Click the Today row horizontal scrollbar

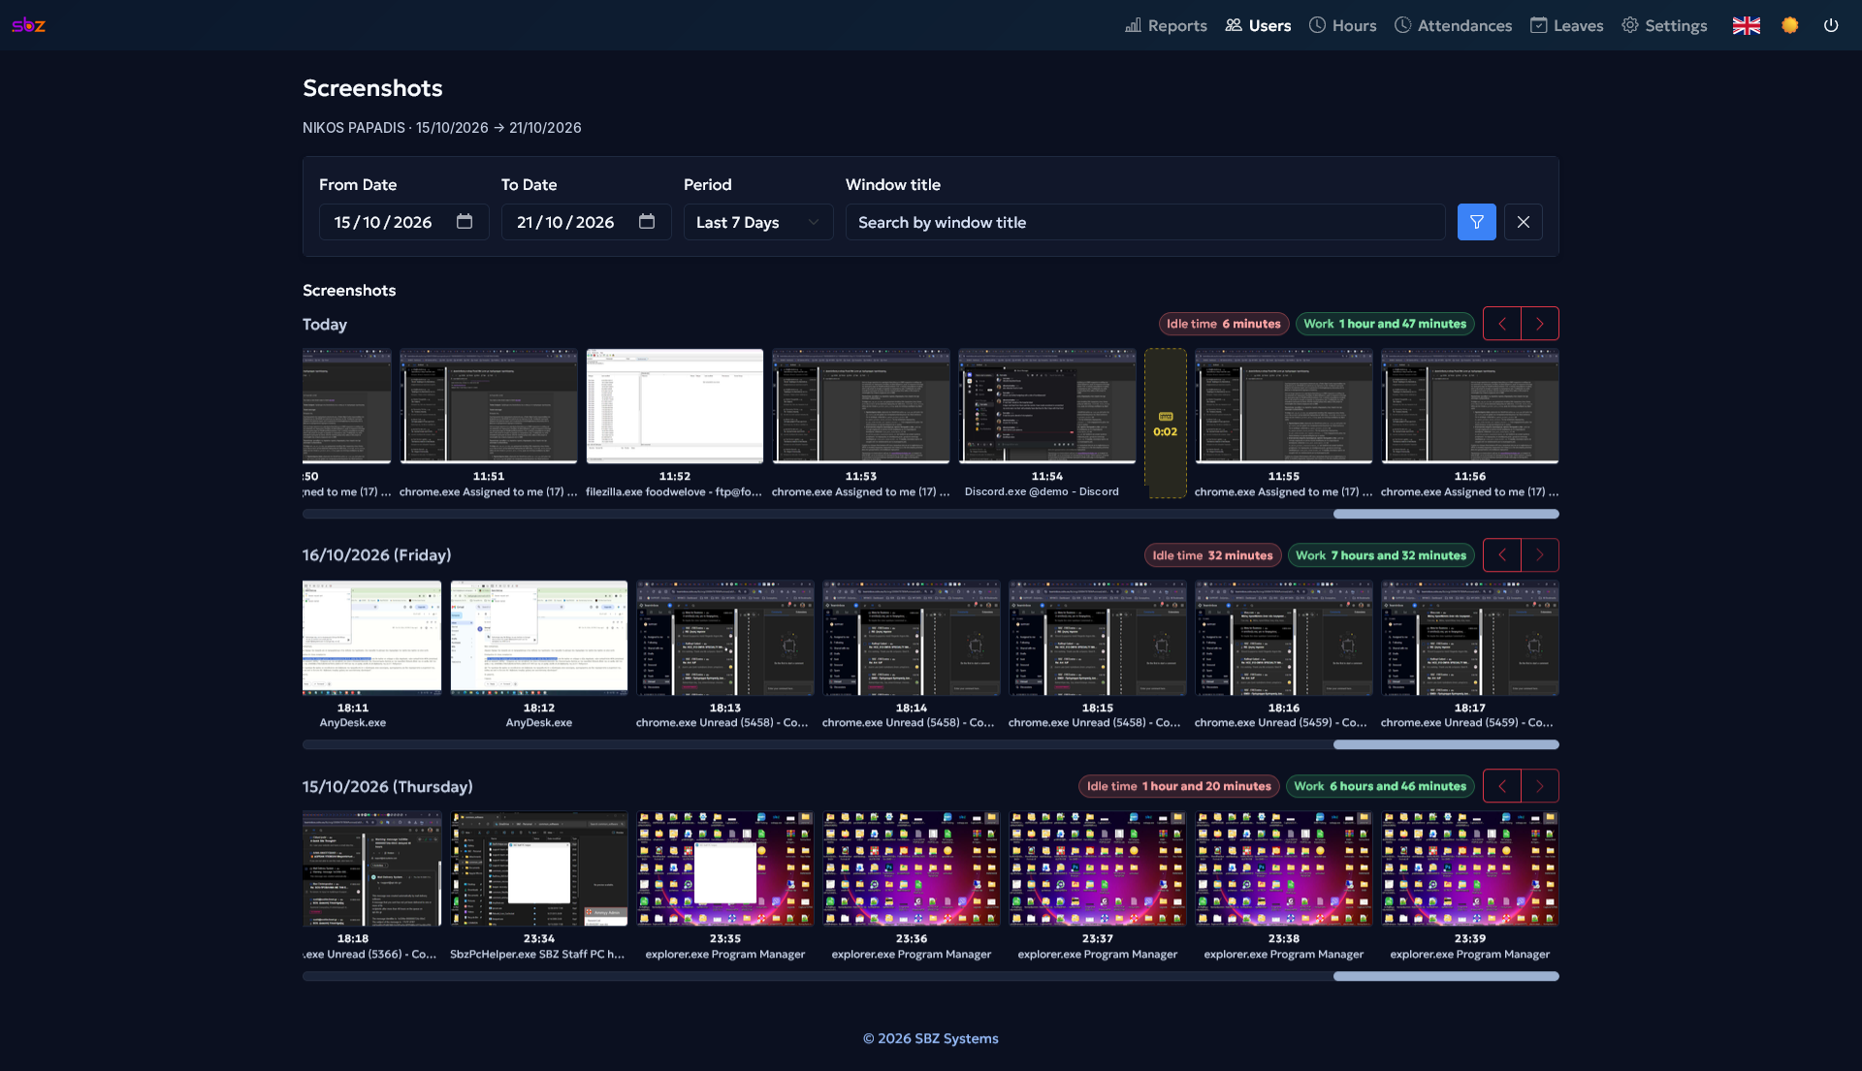coord(931,514)
